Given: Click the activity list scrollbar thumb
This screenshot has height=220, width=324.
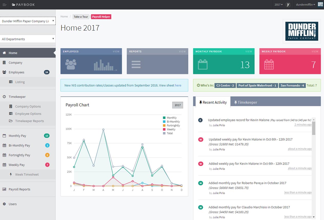Looking at the screenshot, I should click(x=313, y=128).
